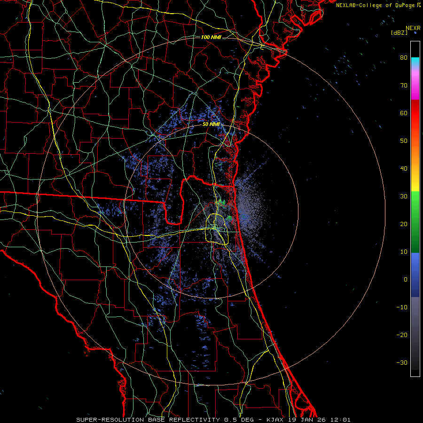This screenshot has height=423, width=423.
Task: Click the NEXLAB-College of DuPage header text
Action: 376,5
